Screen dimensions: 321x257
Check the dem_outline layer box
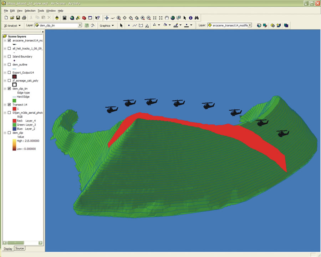[x=9, y=64]
